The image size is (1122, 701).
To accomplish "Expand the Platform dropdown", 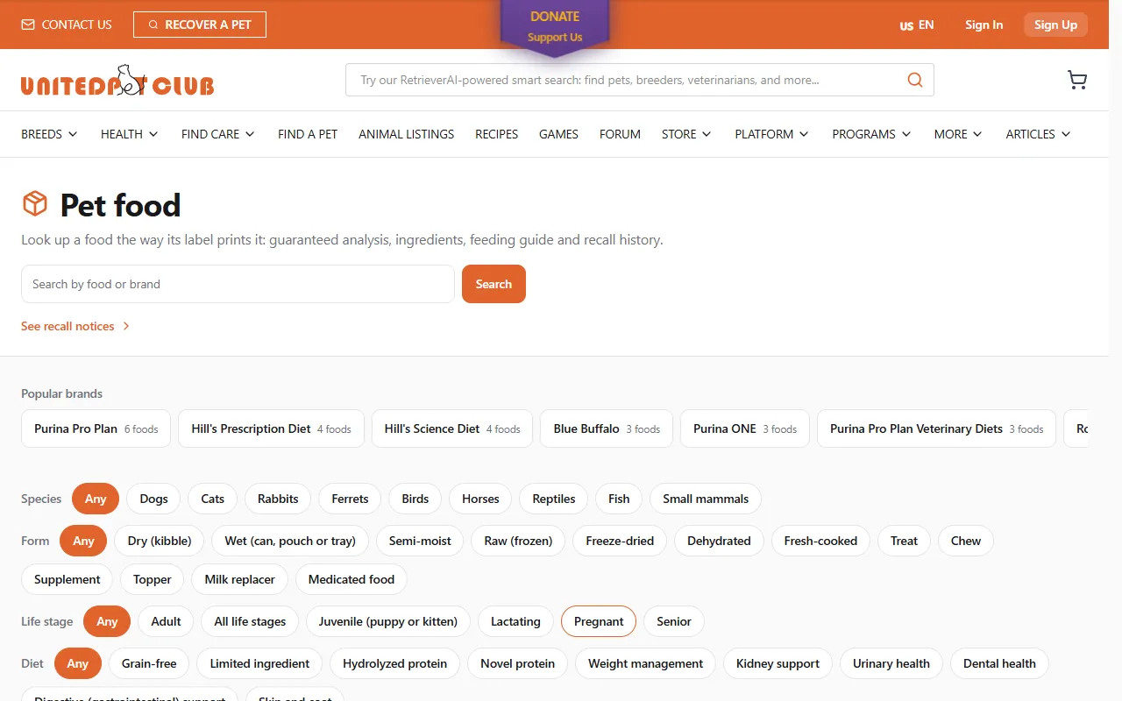I will [x=772, y=134].
